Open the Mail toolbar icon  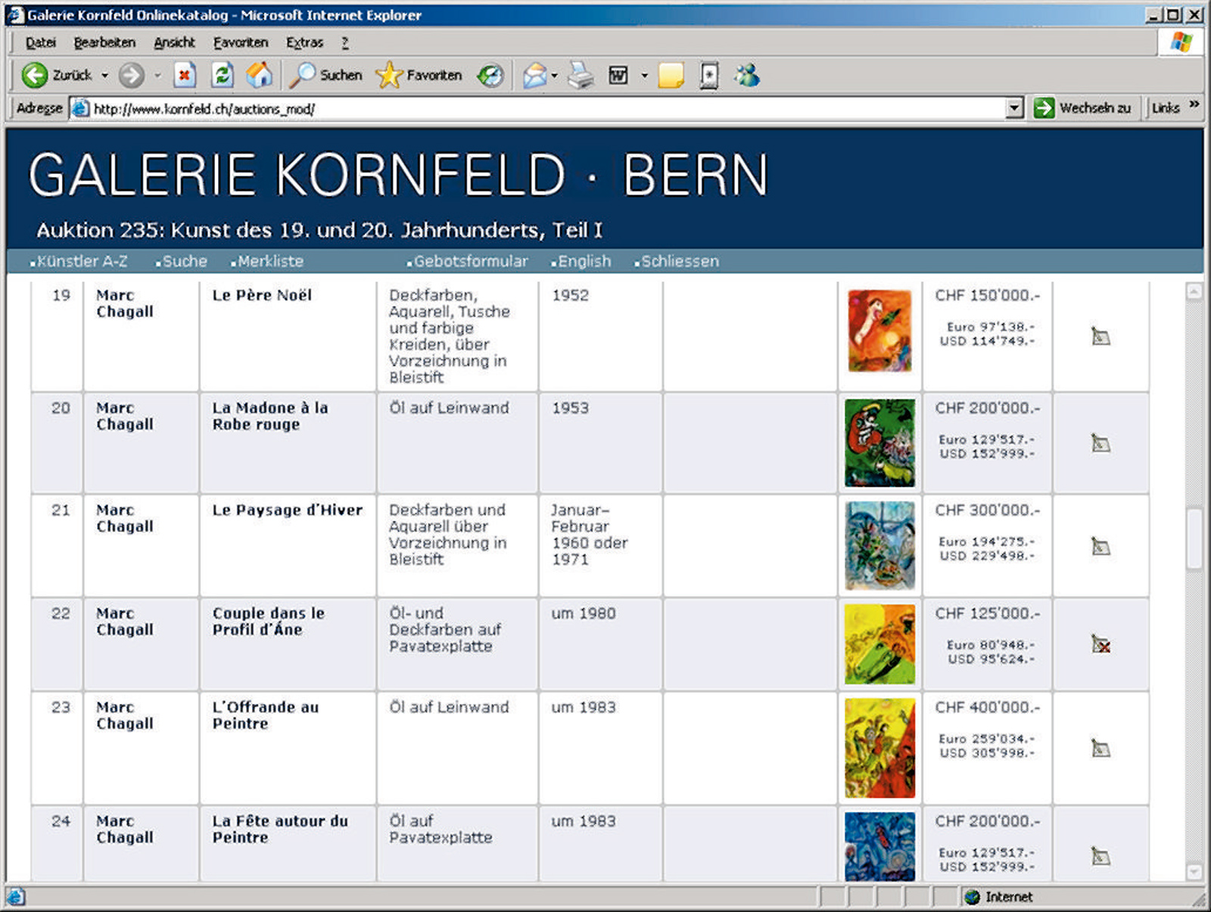click(534, 75)
